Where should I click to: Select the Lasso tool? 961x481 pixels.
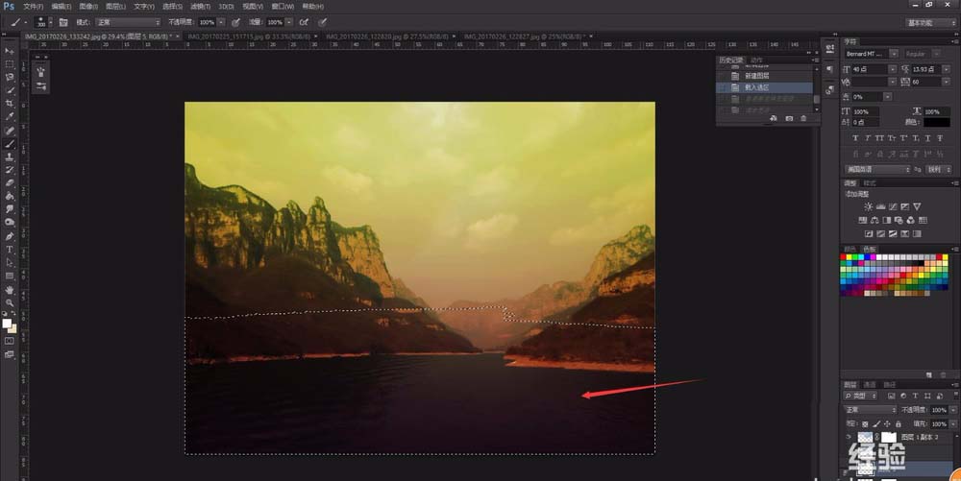(x=10, y=77)
